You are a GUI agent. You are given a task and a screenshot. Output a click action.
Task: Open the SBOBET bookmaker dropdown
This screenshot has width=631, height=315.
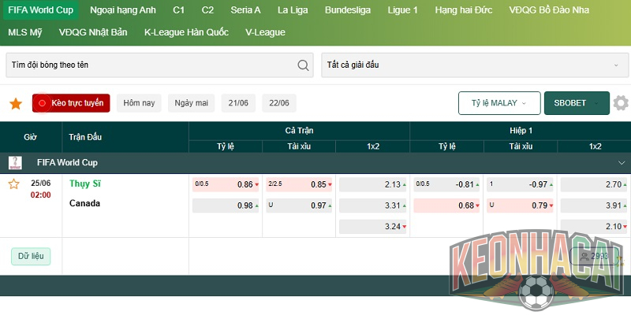577,103
